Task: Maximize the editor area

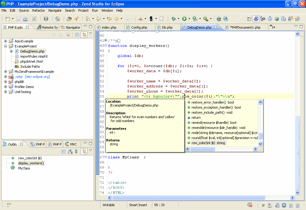Action: click(x=301, y=26)
